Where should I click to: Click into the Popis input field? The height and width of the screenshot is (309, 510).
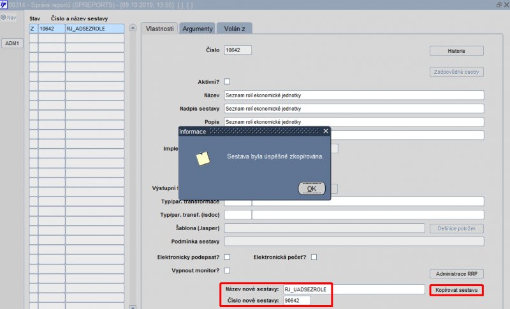(x=354, y=122)
